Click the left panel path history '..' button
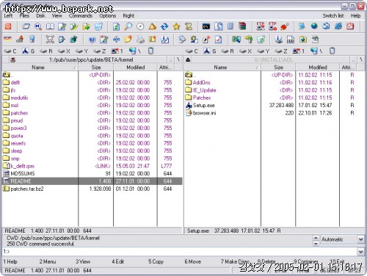The height and width of the screenshot is (276, 367). click(170, 59)
